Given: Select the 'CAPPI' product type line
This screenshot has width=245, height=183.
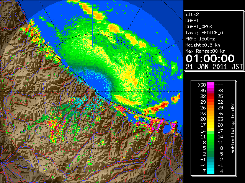Looking at the screenshot, I should click(x=192, y=21).
